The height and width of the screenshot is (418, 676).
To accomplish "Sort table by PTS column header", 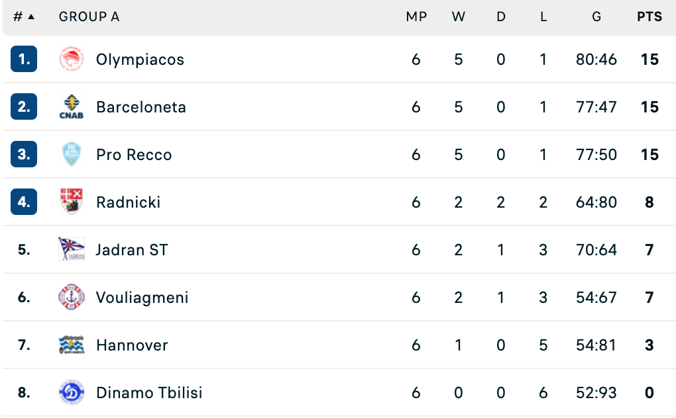I will pos(649,17).
